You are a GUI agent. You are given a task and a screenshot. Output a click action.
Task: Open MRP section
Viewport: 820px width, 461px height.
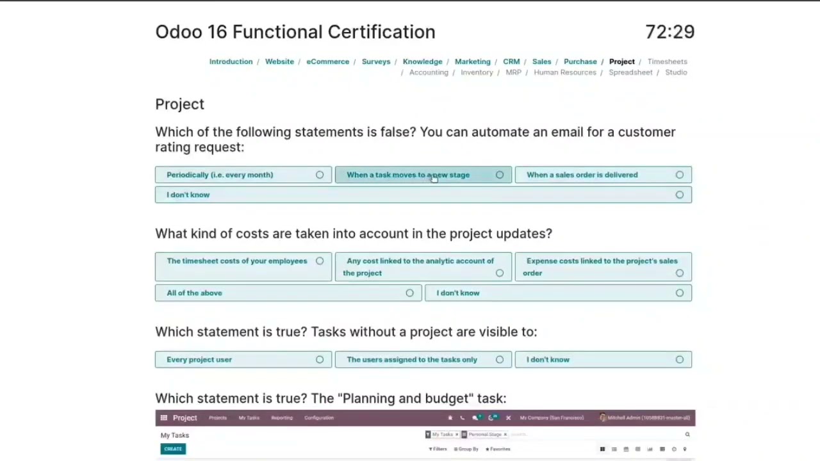(513, 72)
